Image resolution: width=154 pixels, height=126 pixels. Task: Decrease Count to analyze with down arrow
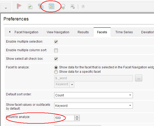pyautogui.click(x=77, y=119)
